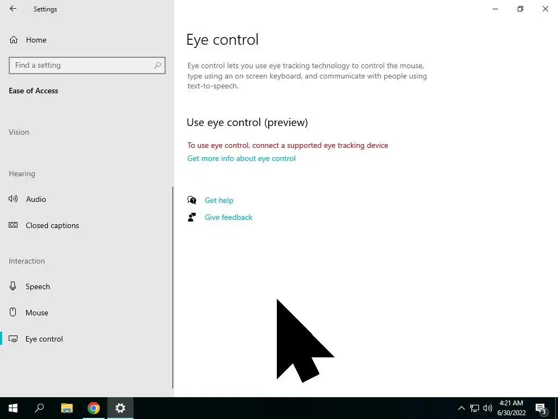The image size is (558, 419).
Task: Click the sidebar vertical scrollbar
Action: pyautogui.click(x=173, y=287)
